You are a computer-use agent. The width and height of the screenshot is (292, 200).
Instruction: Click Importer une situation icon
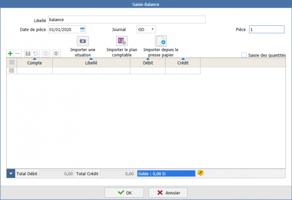[83, 41]
